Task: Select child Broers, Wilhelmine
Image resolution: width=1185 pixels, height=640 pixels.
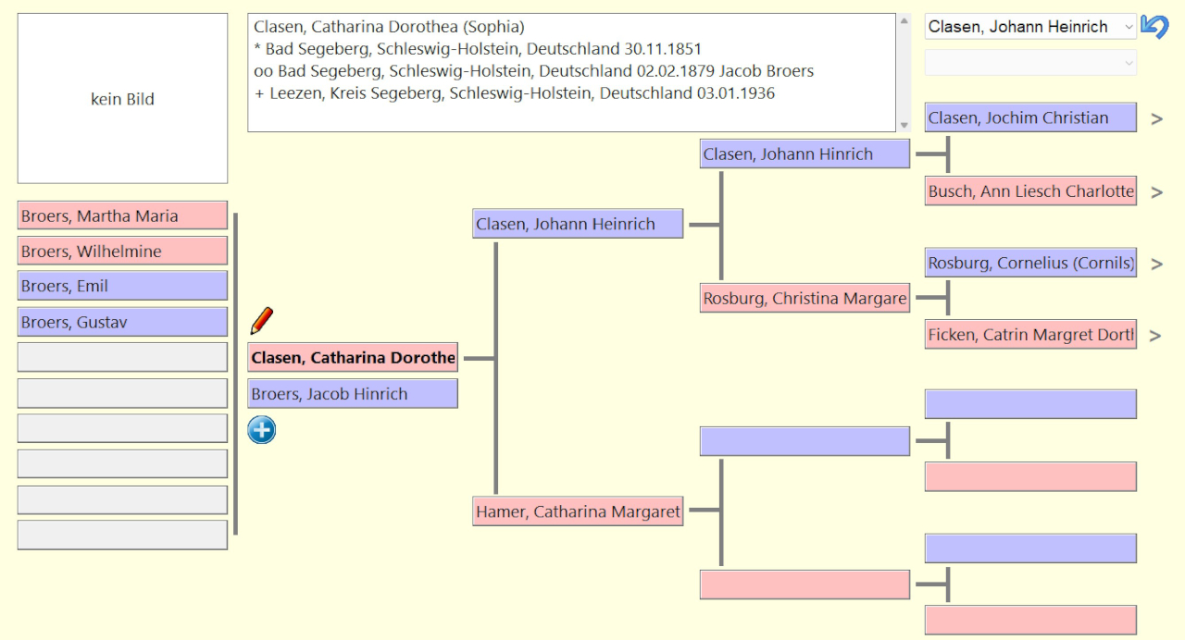Action: [x=122, y=251]
